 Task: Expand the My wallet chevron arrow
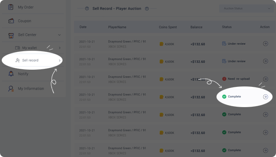point(60,48)
